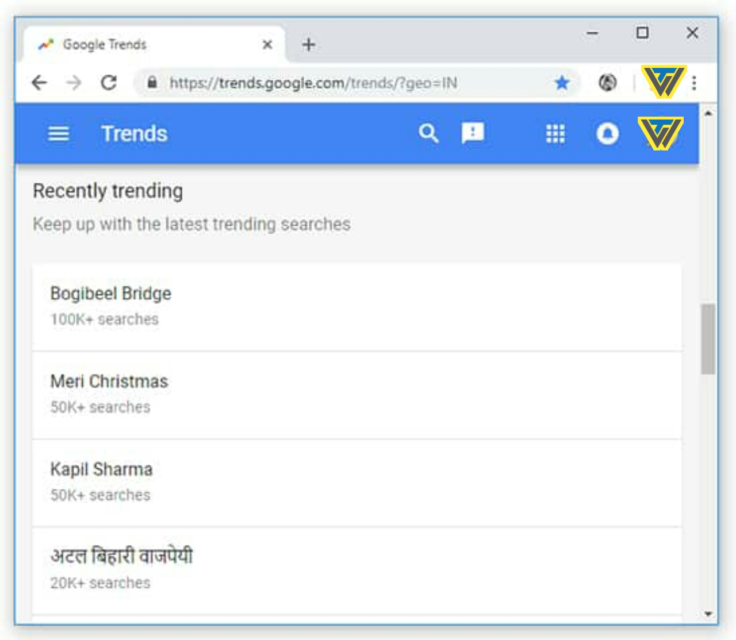The width and height of the screenshot is (736, 640).
Task: Open the Trends navigation hamburger menu
Action: coord(57,133)
